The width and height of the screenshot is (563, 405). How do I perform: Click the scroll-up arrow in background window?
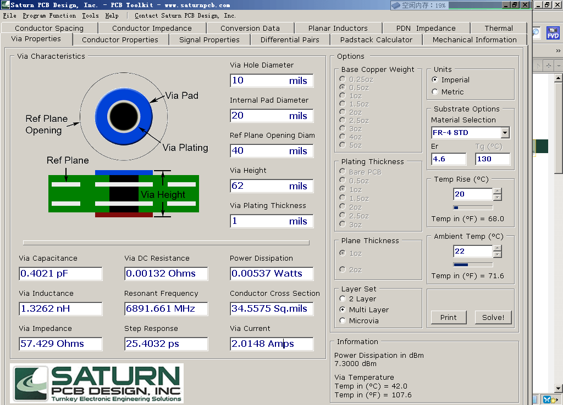pos(558,78)
